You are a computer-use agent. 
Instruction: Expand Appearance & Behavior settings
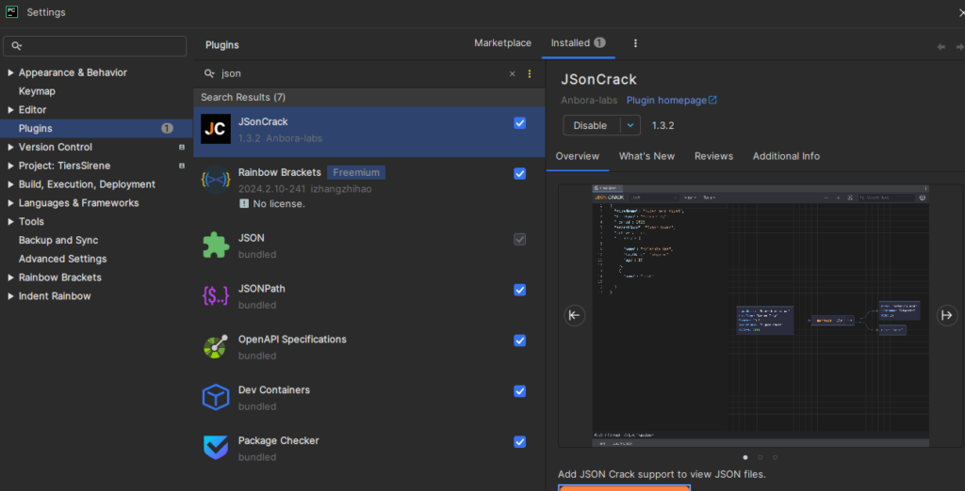(10, 72)
